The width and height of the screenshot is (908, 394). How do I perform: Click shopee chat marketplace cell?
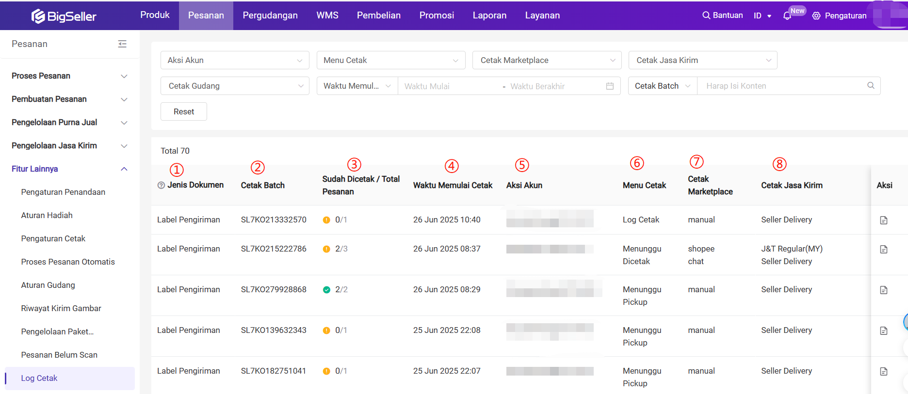(x=701, y=255)
